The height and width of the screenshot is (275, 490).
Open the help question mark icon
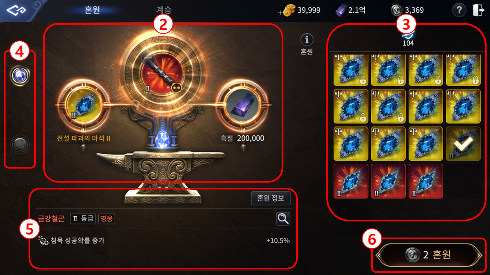459,10
